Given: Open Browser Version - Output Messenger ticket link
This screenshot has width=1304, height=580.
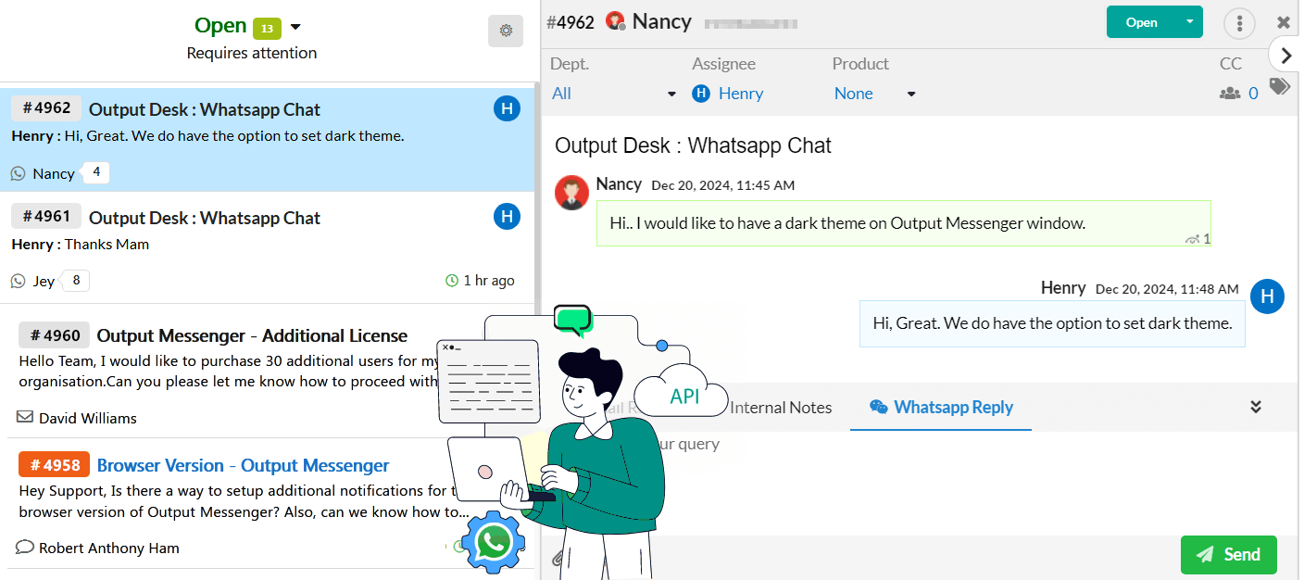Looking at the screenshot, I should pyautogui.click(x=244, y=465).
